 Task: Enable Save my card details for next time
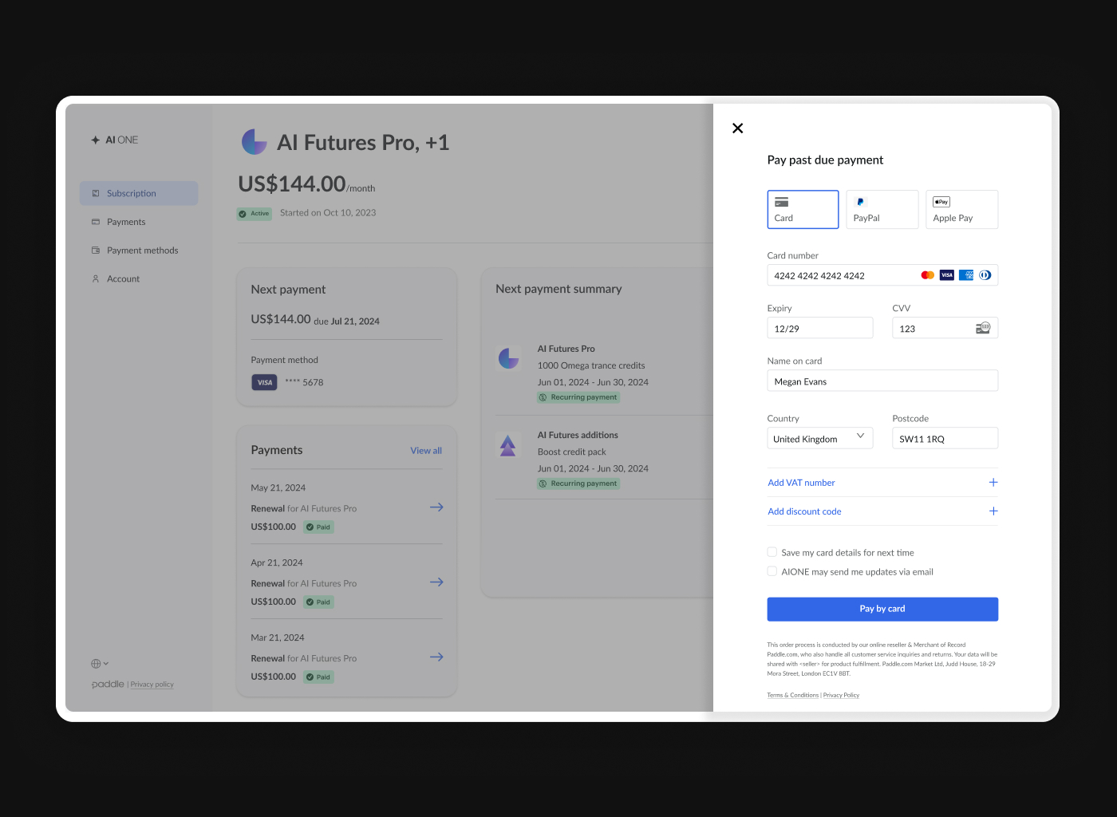(x=772, y=551)
